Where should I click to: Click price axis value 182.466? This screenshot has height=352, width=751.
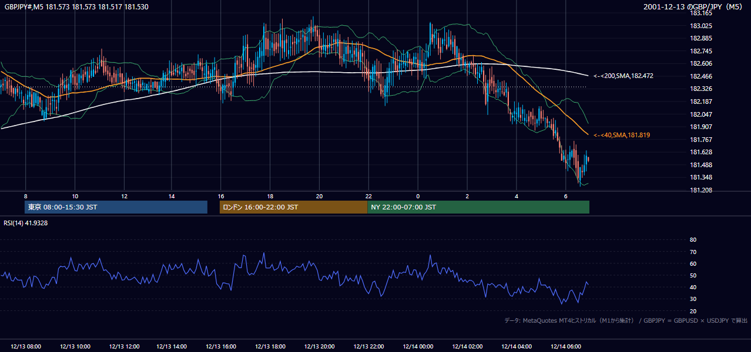pos(701,76)
